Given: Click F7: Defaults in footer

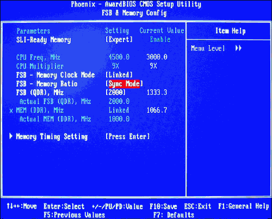Looking at the screenshot, I should click(x=174, y=215).
